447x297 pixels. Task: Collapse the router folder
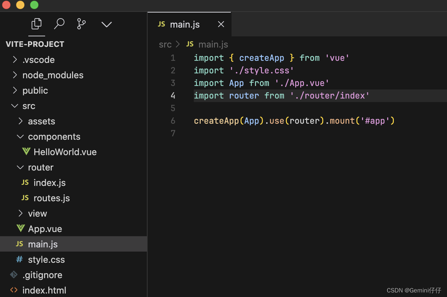tap(20, 167)
